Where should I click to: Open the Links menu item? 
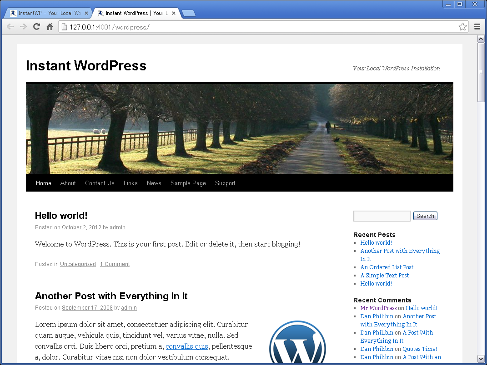[131, 183]
